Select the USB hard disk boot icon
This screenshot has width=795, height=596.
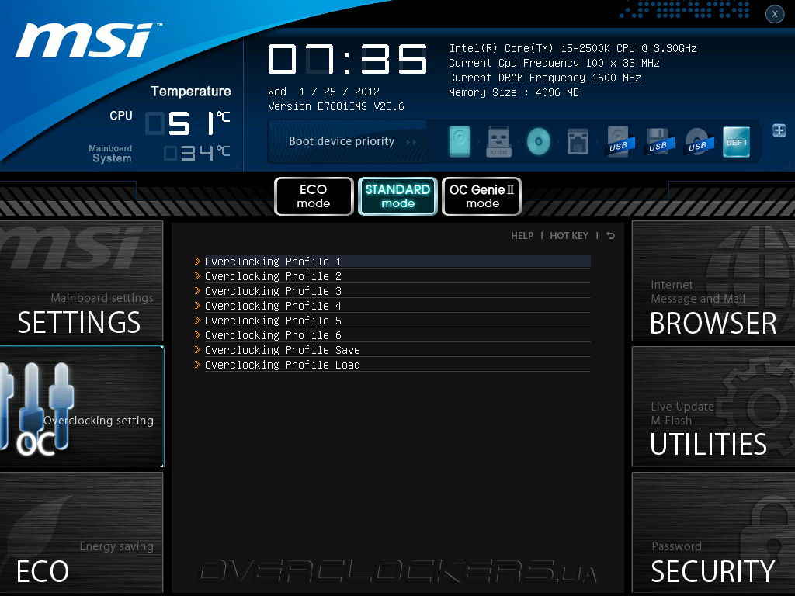(x=619, y=142)
